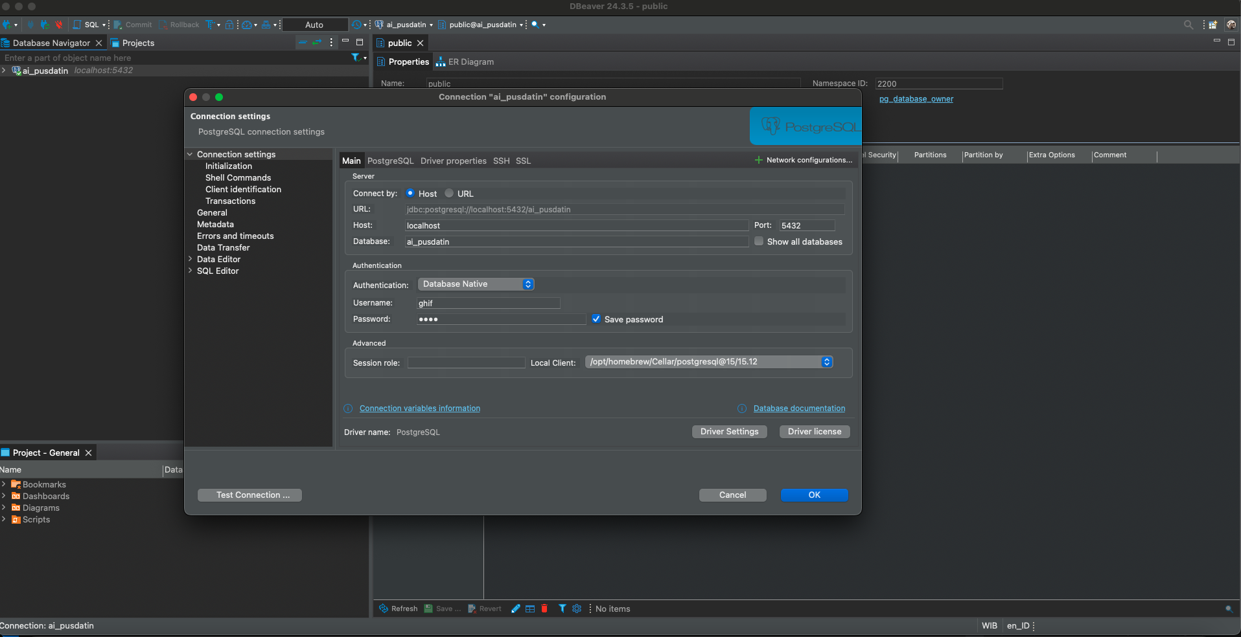Click the Link with Editor arrows icon
The height and width of the screenshot is (637, 1241).
point(317,43)
